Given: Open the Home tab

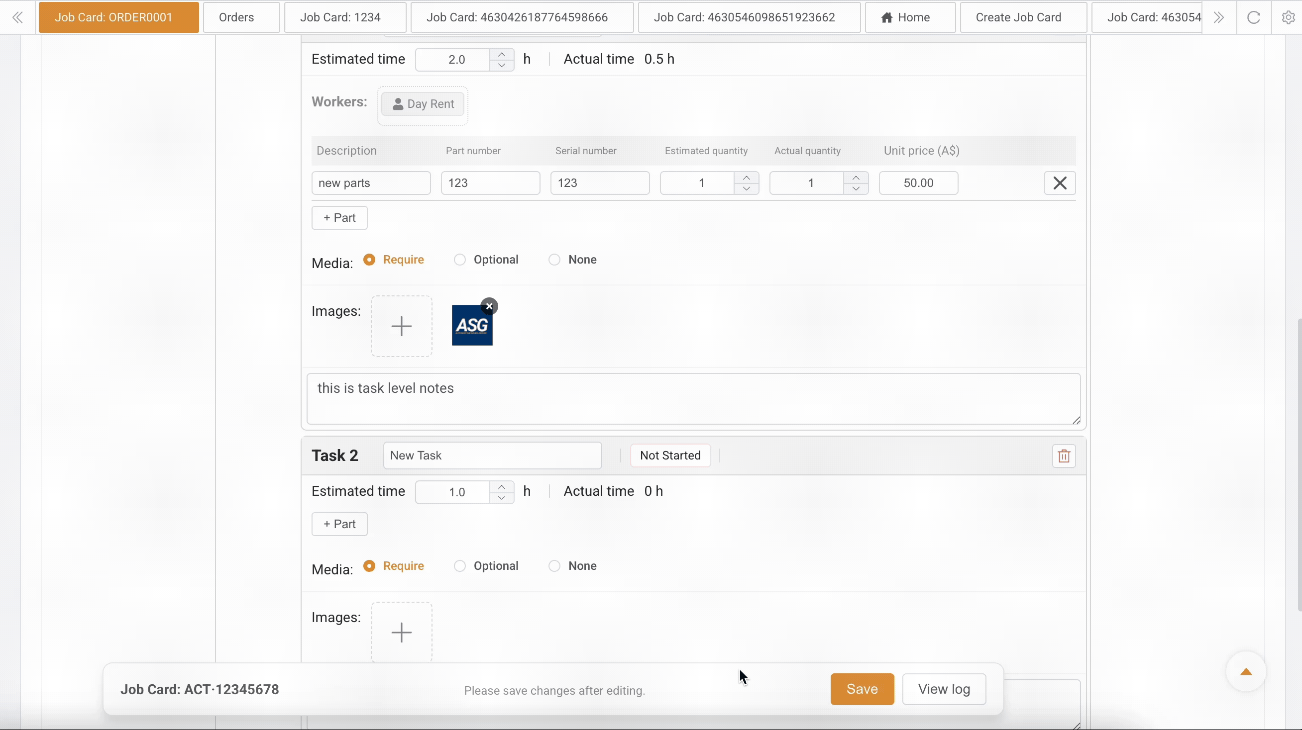Looking at the screenshot, I should 909,17.
